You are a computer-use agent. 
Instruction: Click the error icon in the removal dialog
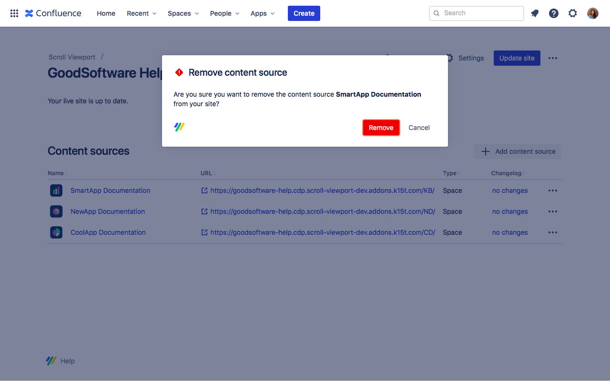(x=179, y=72)
